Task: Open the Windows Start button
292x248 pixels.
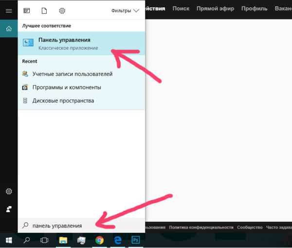Action: point(9,240)
